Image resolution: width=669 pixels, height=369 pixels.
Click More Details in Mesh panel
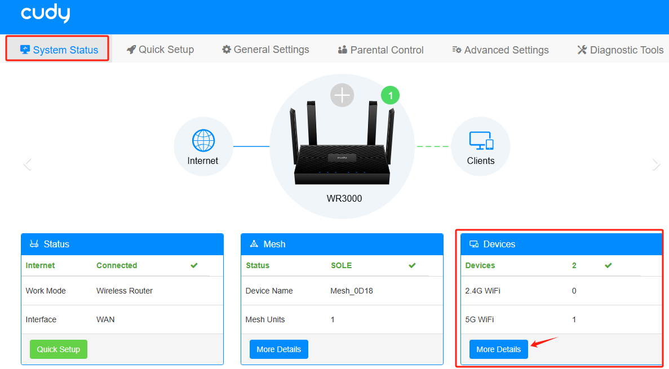(x=279, y=349)
